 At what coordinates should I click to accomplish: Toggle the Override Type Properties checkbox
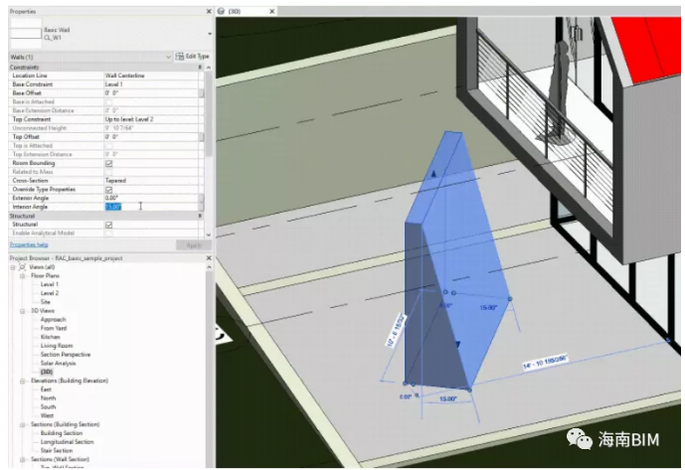(108, 190)
